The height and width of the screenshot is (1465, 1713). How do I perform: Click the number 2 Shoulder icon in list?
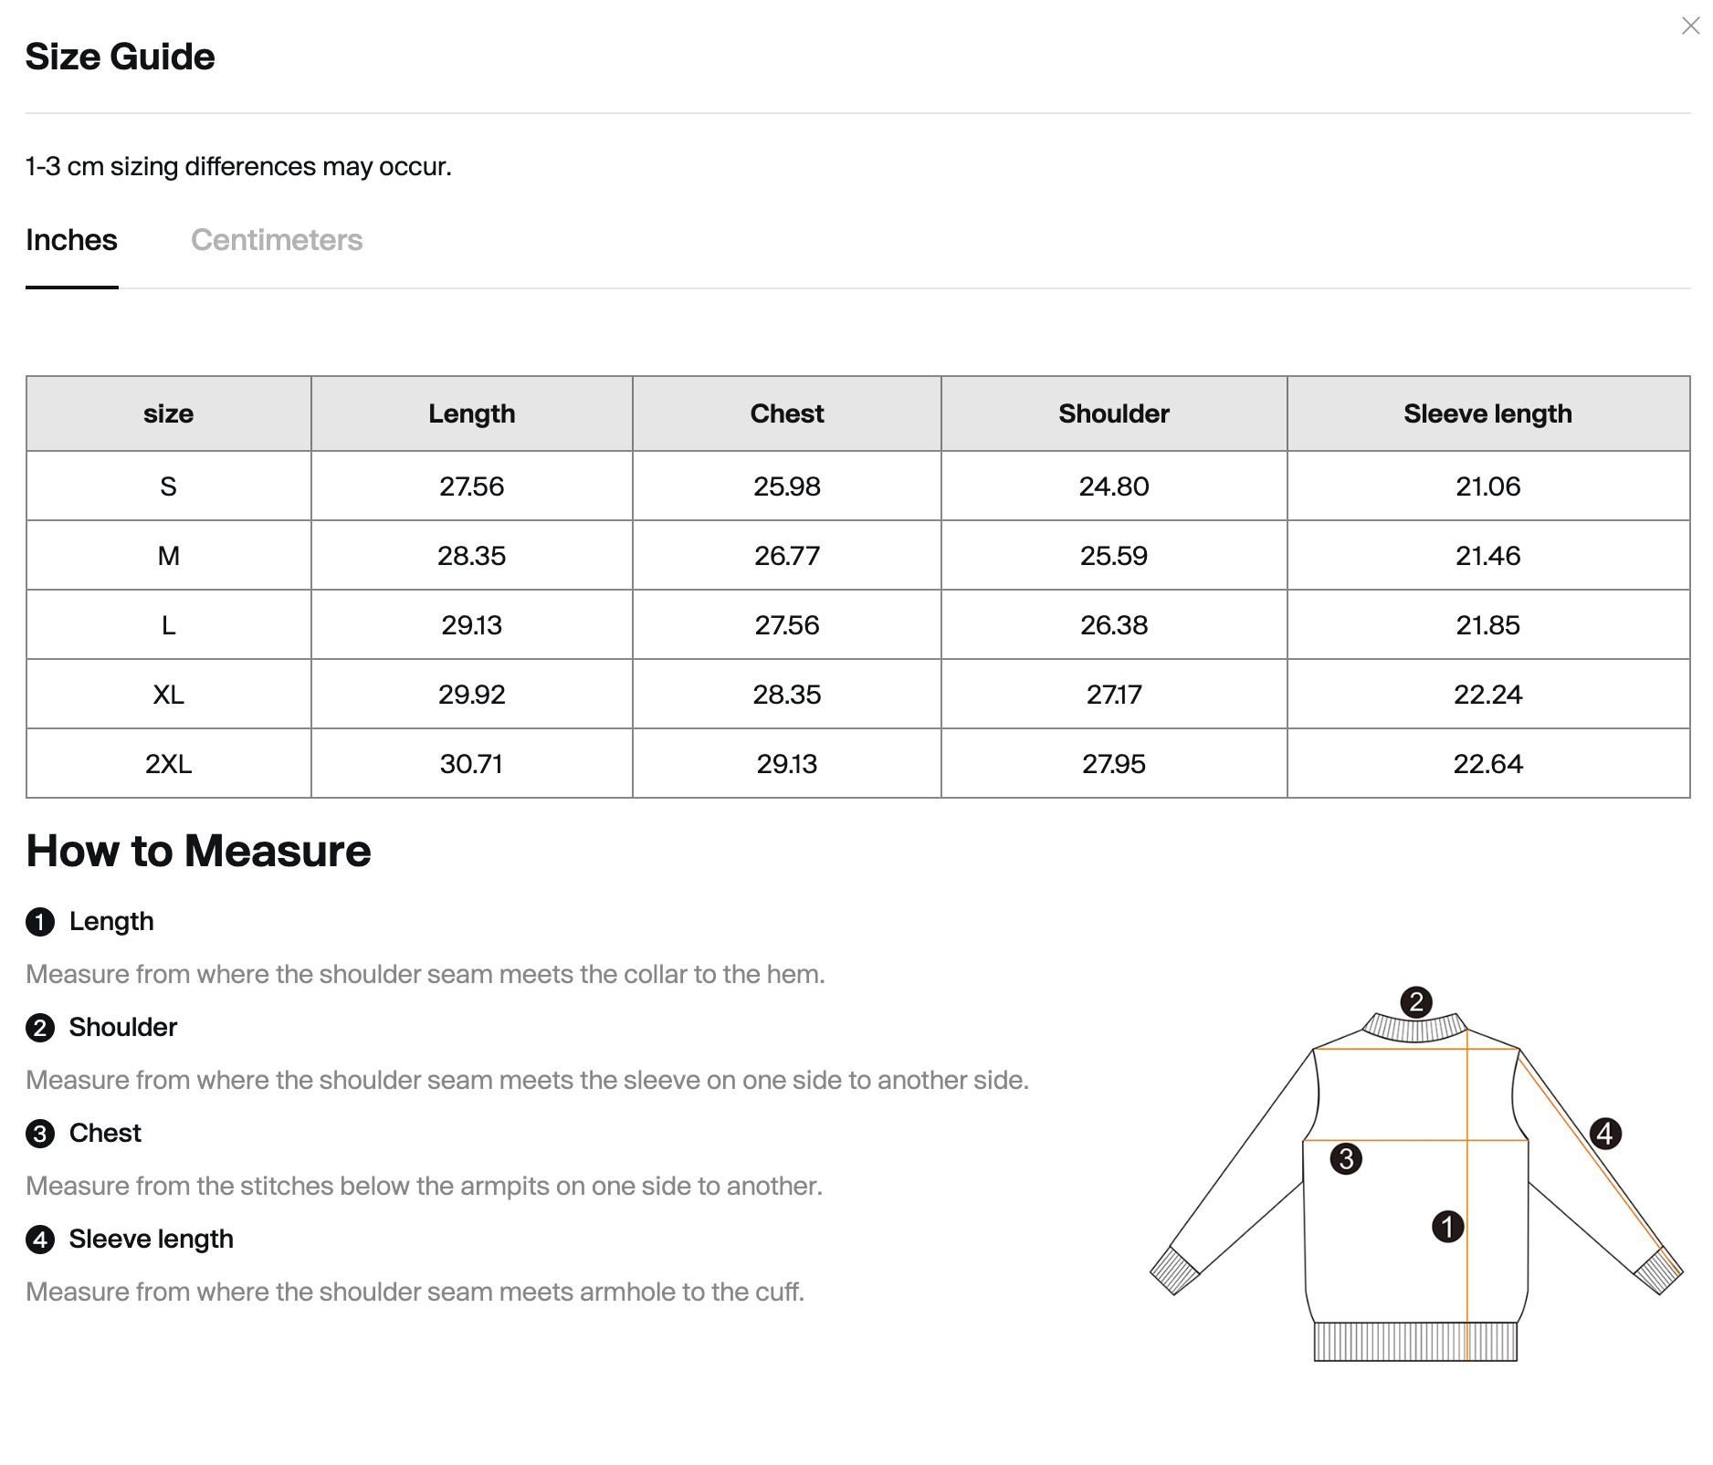click(x=40, y=1028)
